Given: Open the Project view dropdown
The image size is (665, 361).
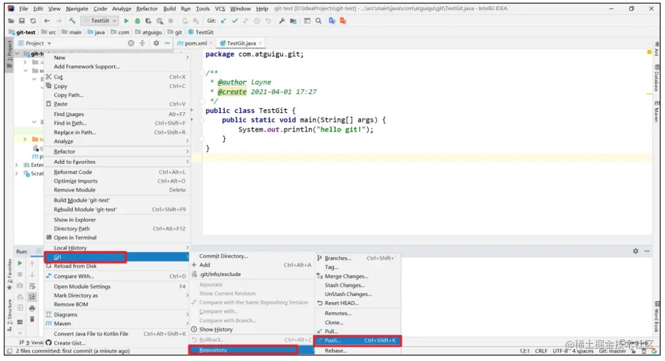Looking at the screenshot, I should tap(38, 43).
